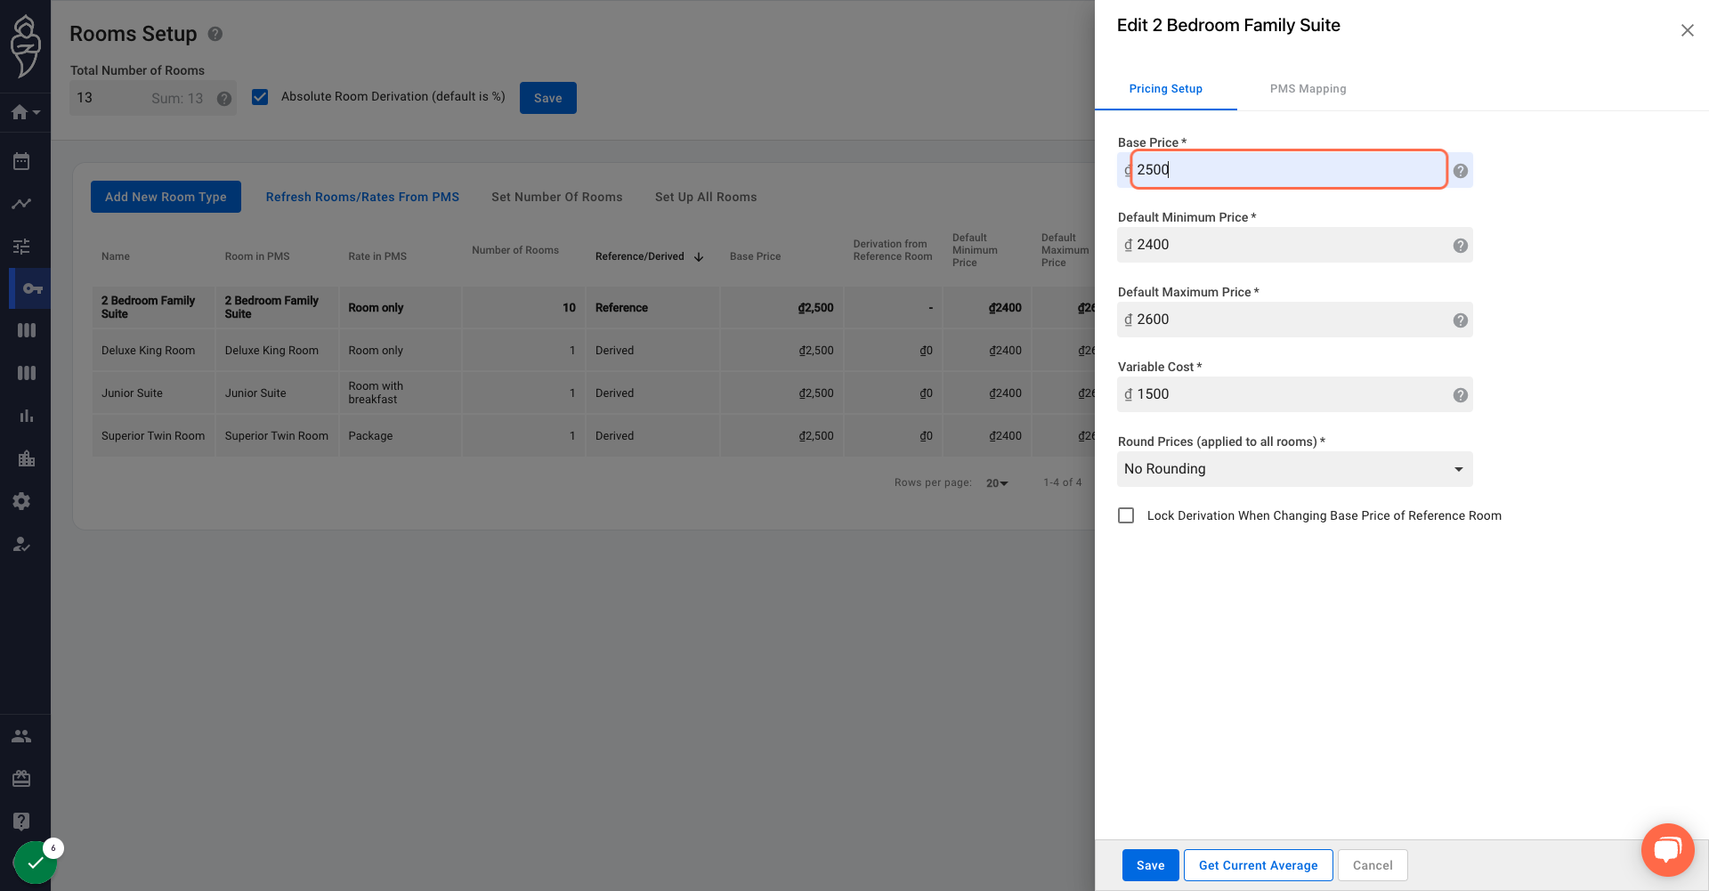Click Set Number Of Rooms

pos(557,197)
